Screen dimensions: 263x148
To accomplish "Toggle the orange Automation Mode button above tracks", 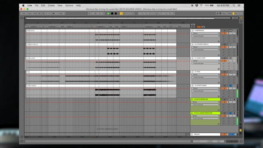I will click(x=199, y=27).
